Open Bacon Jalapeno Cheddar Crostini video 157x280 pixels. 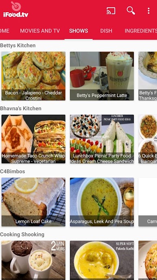[33, 76]
